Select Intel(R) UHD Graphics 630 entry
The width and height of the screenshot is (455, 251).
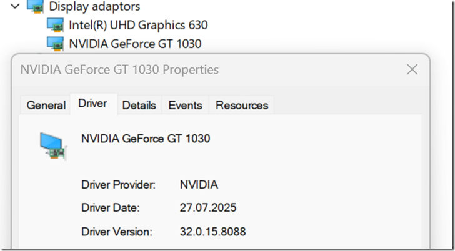138,25
